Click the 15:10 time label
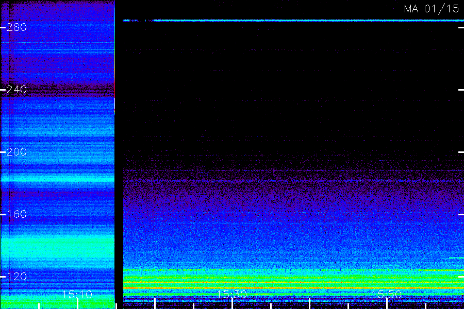This screenshot has width=464, height=309. click(x=77, y=294)
